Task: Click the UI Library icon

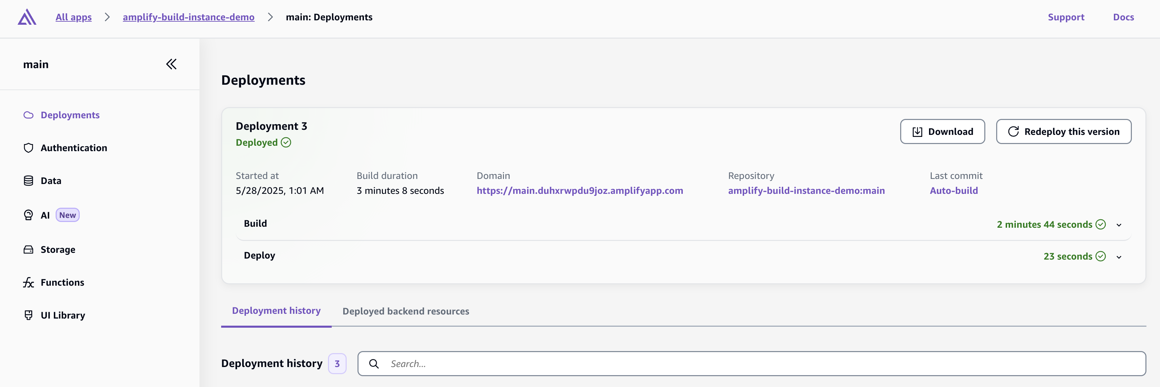Action: click(28, 315)
